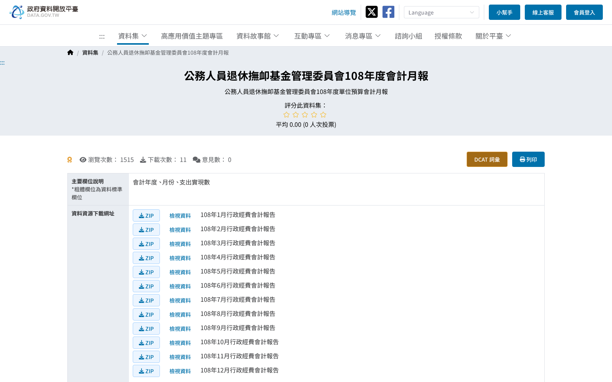Click 檢視資料 for 108年4月 report
Viewport: 612px width, 382px height.
(180, 258)
